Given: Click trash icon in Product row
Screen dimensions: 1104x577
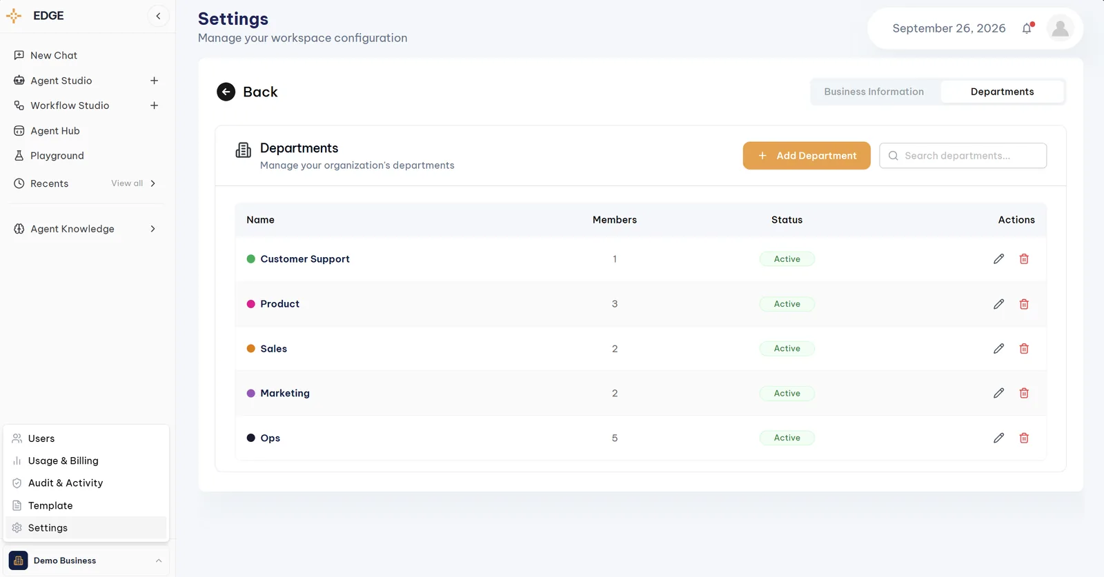Looking at the screenshot, I should (1024, 304).
